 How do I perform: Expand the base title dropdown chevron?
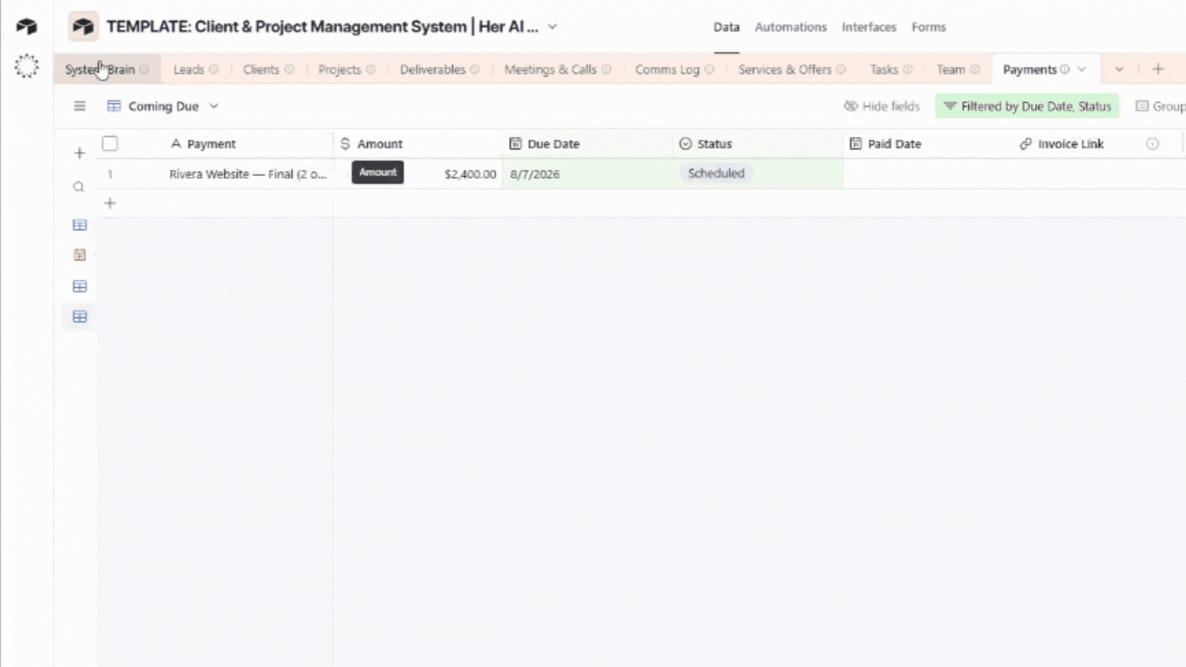click(553, 27)
